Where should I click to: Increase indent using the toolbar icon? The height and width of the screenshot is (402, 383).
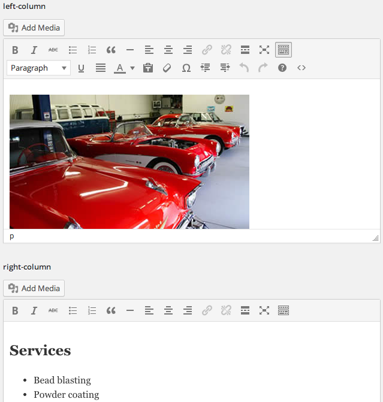[x=225, y=68]
